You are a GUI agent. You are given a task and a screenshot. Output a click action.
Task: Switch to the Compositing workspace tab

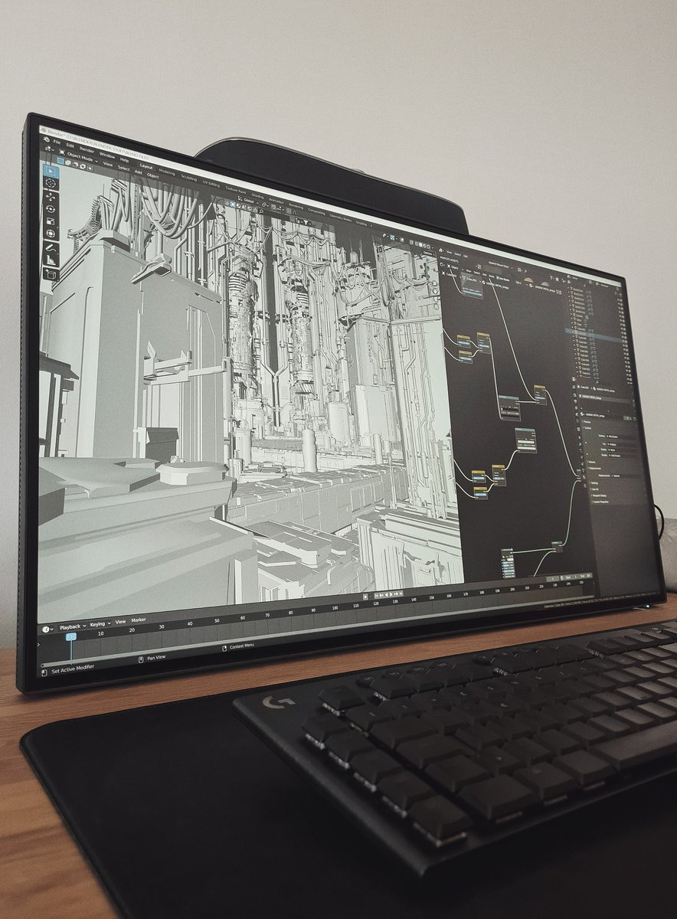pyautogui.click(x=316, y=211)
